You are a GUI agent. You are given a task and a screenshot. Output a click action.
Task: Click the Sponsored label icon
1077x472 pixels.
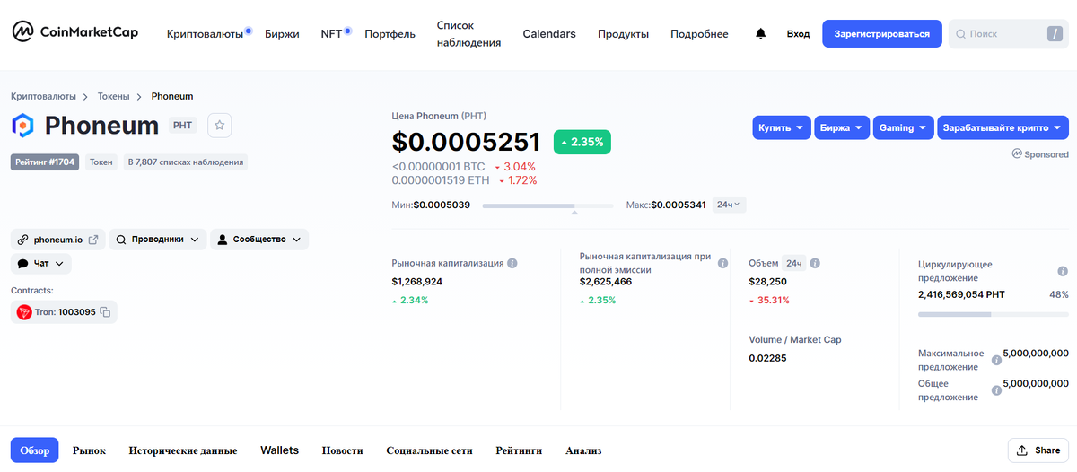(x=1016, y=154)
